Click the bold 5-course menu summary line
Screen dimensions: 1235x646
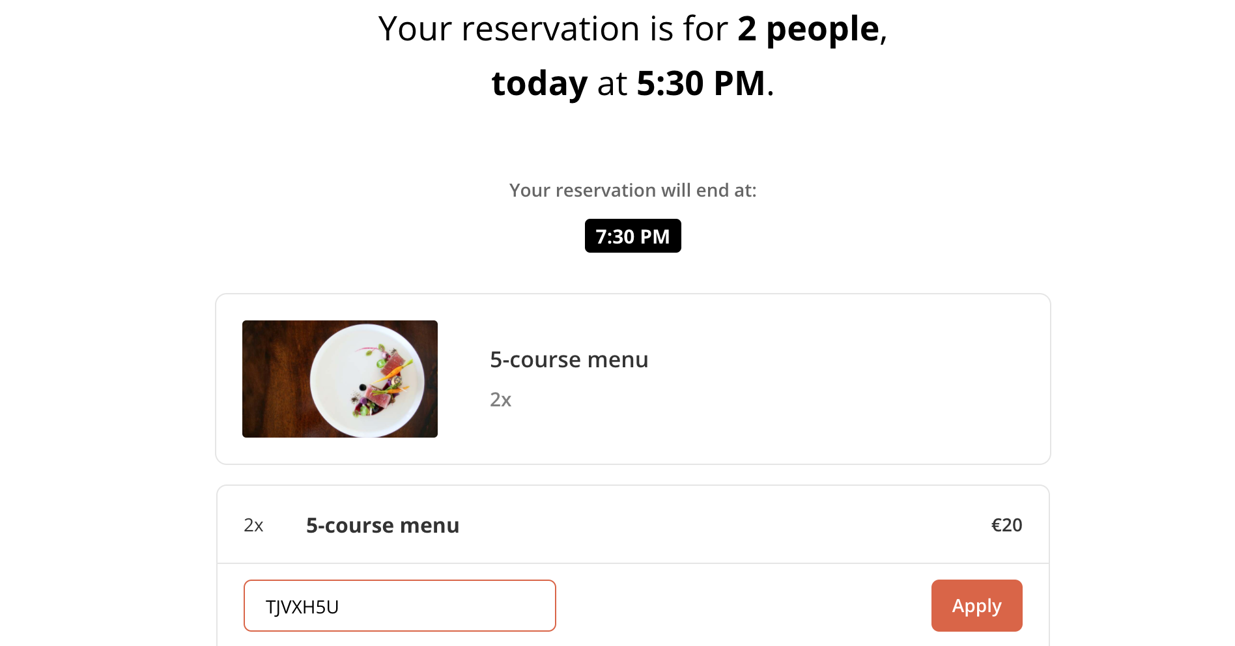[x=382, y=525]
